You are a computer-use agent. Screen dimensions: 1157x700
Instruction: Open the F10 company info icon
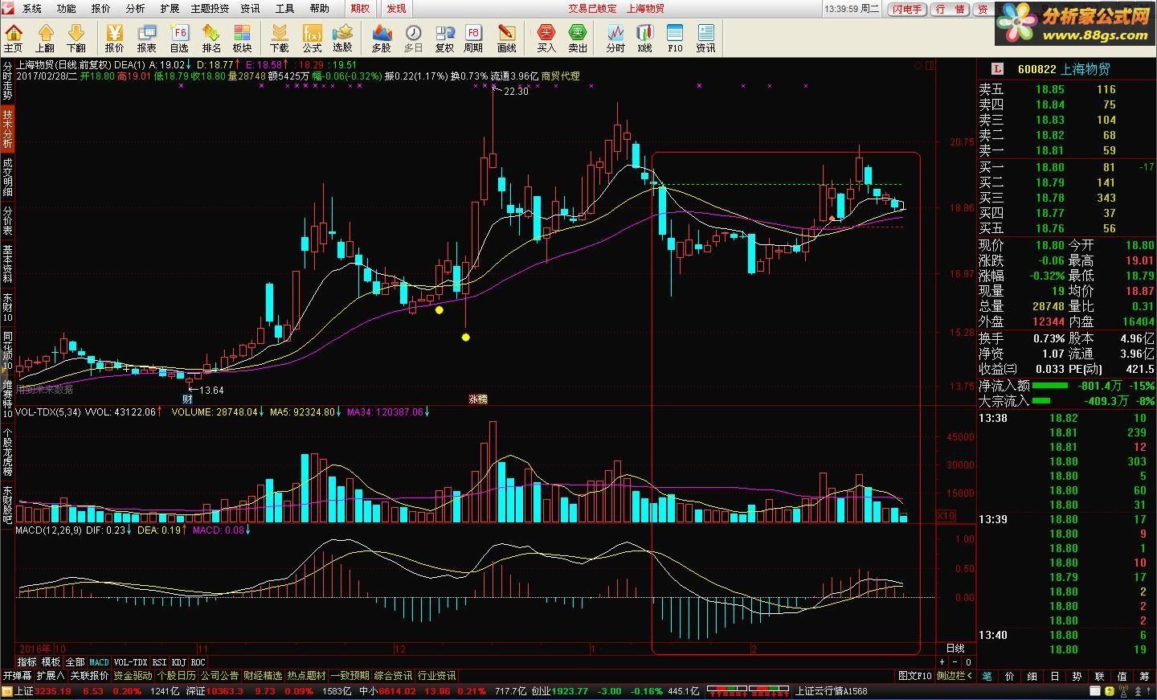click(x=675, y=38)
